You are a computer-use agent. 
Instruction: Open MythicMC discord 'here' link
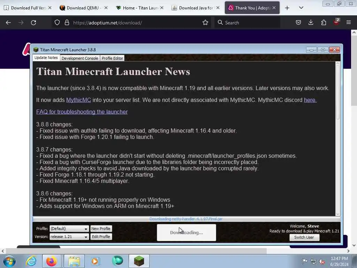310,100
